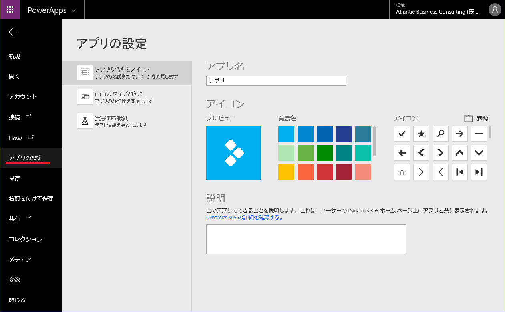
Task: Select the bold down chevron icon
Action: click(479, 153)
